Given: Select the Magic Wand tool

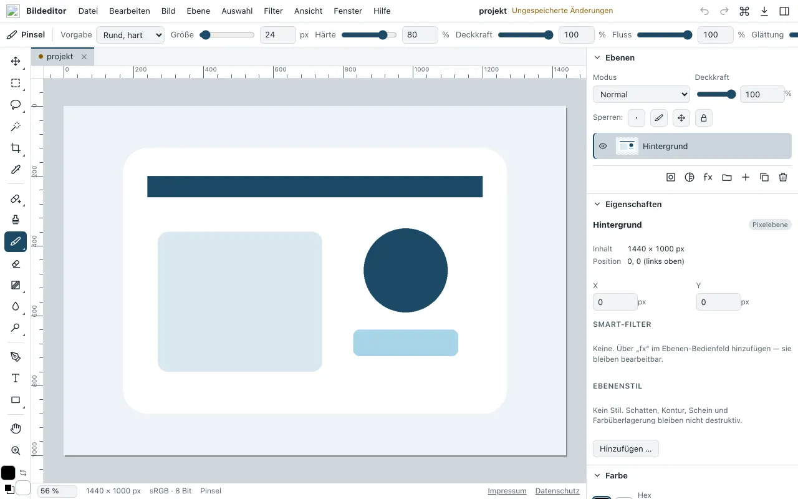Looking at the screenshot, I should [16, 127].
